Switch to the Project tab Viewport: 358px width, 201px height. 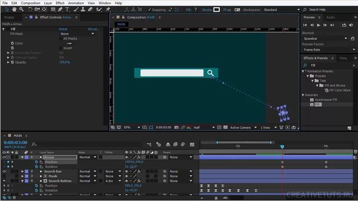click(x=9, y=17)
